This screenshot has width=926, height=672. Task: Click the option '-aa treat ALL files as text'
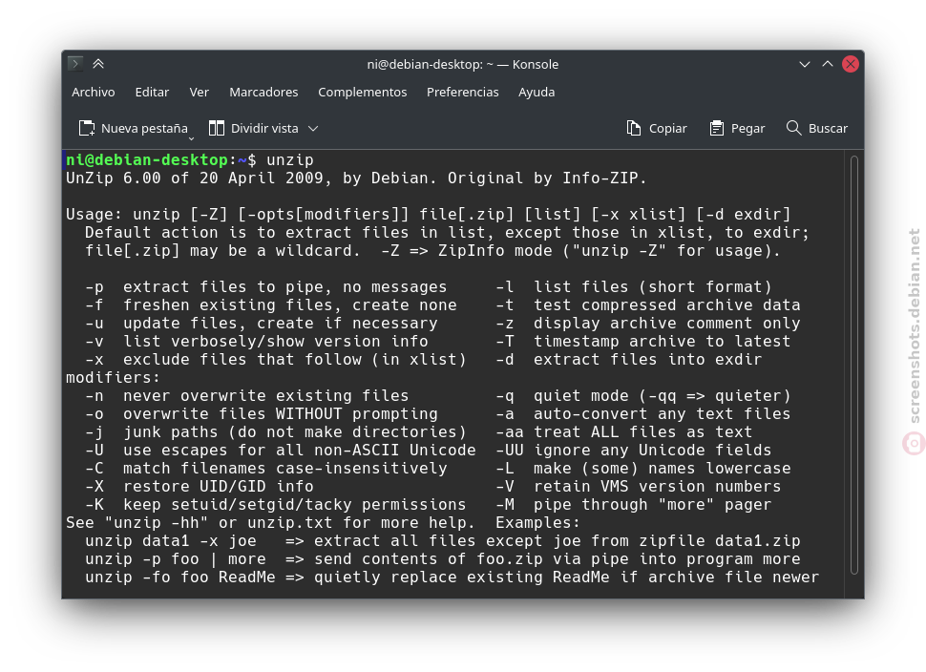624,432
